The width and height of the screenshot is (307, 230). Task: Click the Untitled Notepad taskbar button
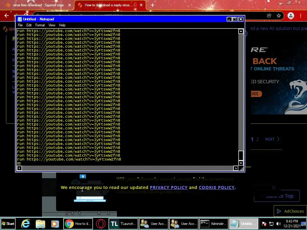243,224
